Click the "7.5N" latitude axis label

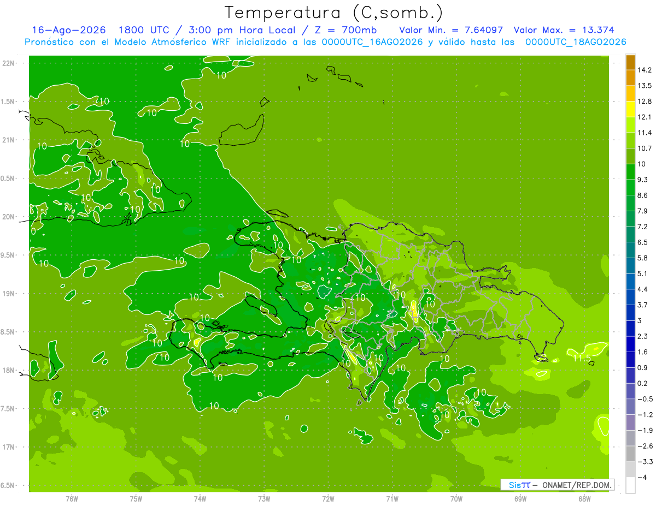[8, 409]
